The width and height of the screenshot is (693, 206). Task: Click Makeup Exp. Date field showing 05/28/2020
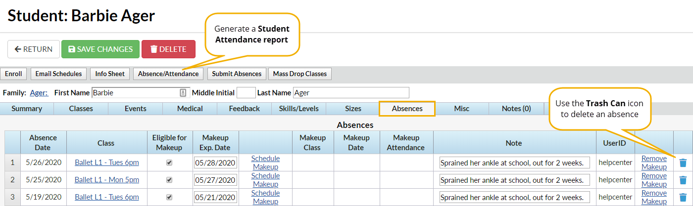tap(215, 163)
